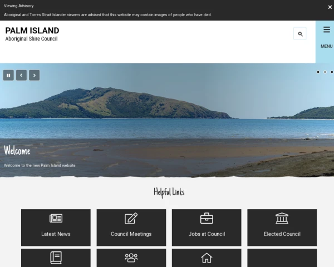Select the first carousel dot
Image resolution: width=334 pixels, height=267 pixels.
coord(318,72)
